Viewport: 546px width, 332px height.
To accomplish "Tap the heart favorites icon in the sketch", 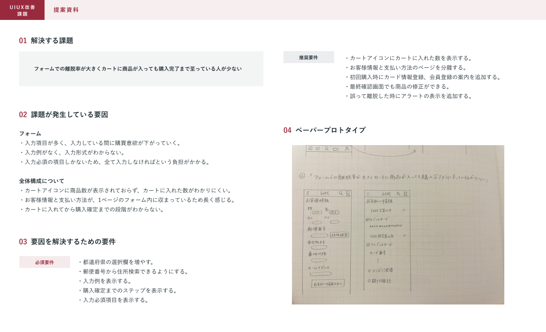I will tap(318, 148).
